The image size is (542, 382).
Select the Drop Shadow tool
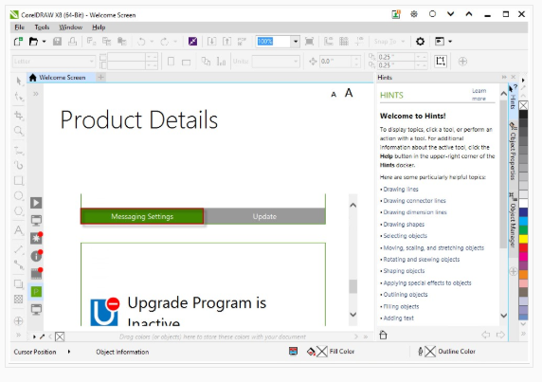(19, 284)
